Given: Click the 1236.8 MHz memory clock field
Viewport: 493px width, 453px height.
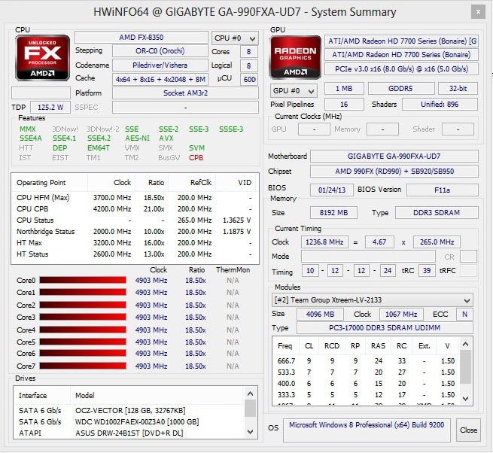Looking at the screenshot, I should point(324,242).
